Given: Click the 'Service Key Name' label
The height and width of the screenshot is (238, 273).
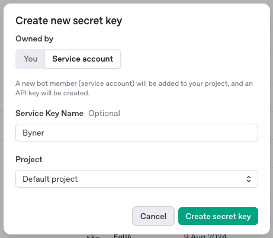Looking at the screenshot, I should (x=49, y=114).
